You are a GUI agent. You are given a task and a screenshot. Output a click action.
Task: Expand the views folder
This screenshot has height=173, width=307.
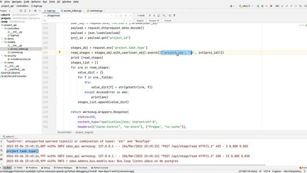click(x=2, y=62)
